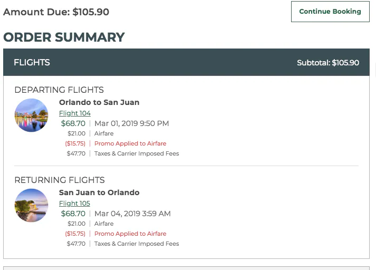
Task: Click returning flight $68.70 price
Action: pyautogui.click(x=73, y=214)
